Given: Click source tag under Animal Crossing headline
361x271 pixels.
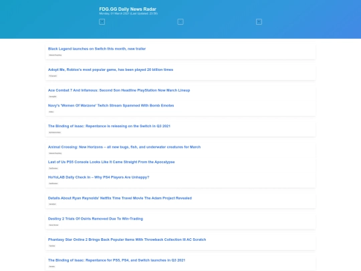Looking at the screenshot, I should point(55,153).
